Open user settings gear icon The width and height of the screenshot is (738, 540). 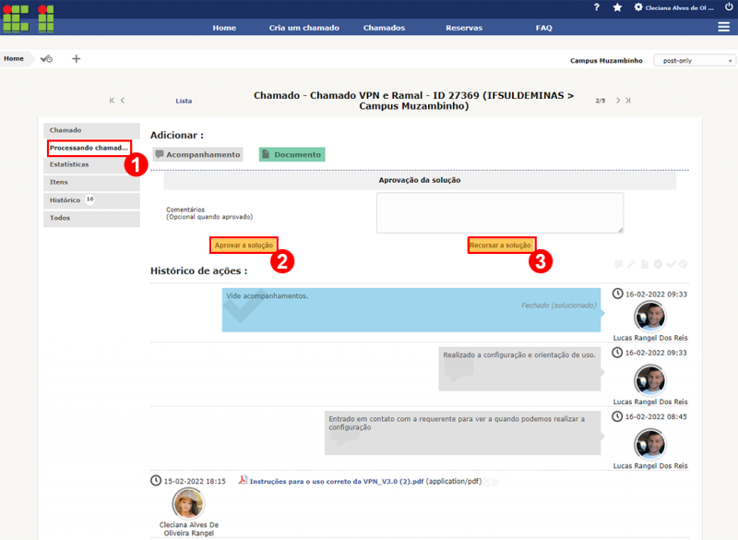(x=638, y=7)
